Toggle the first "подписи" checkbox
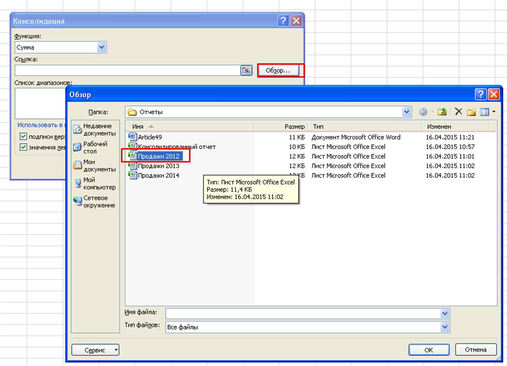Viewport: 507px width, 366px height. 23,137
